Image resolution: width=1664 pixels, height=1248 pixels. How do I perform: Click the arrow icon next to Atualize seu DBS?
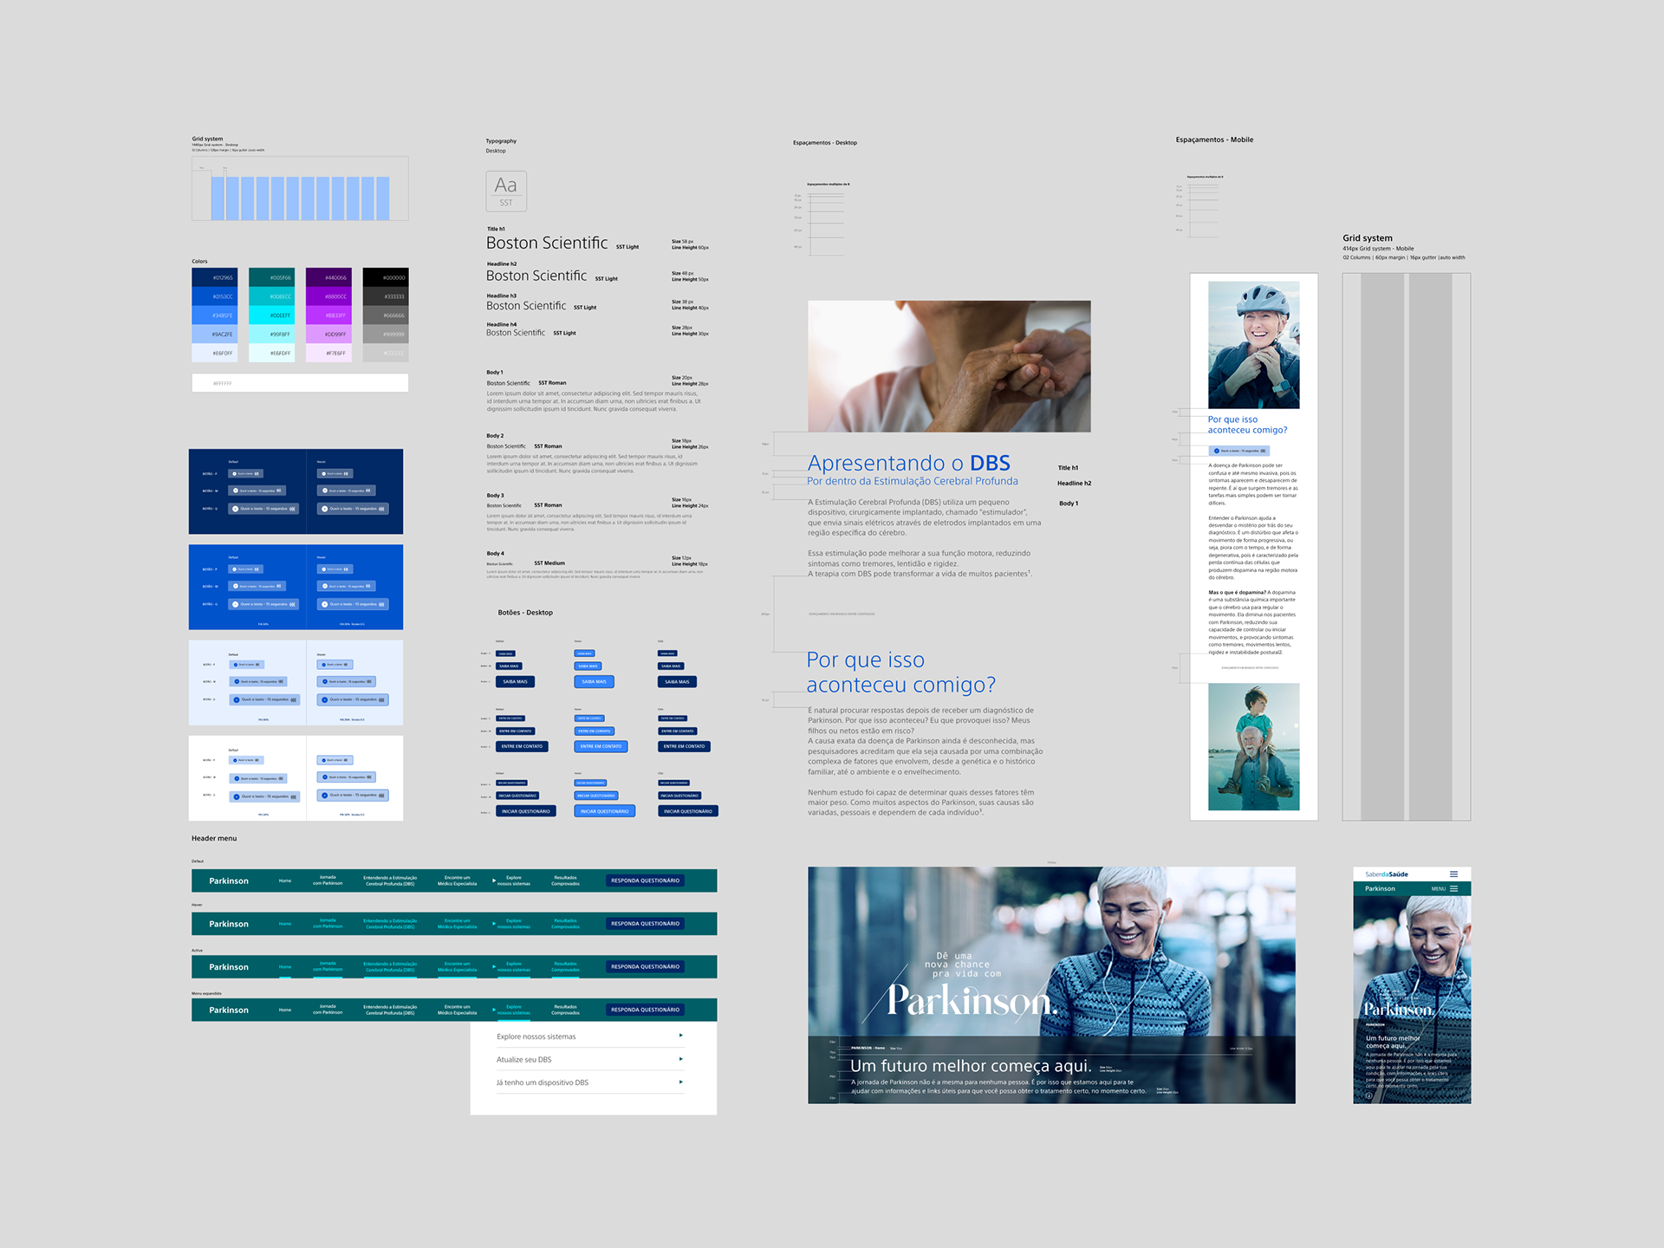coord(680,1059)
